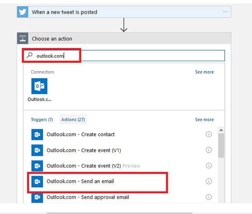The width and height of the screenshot is (252, 214).
Task: Click See more beside Connectors
Action: coord(204,72)
